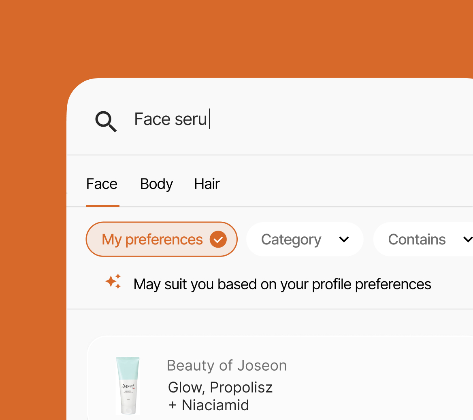Click the Contains label text
473x420 pixels.
417,240
